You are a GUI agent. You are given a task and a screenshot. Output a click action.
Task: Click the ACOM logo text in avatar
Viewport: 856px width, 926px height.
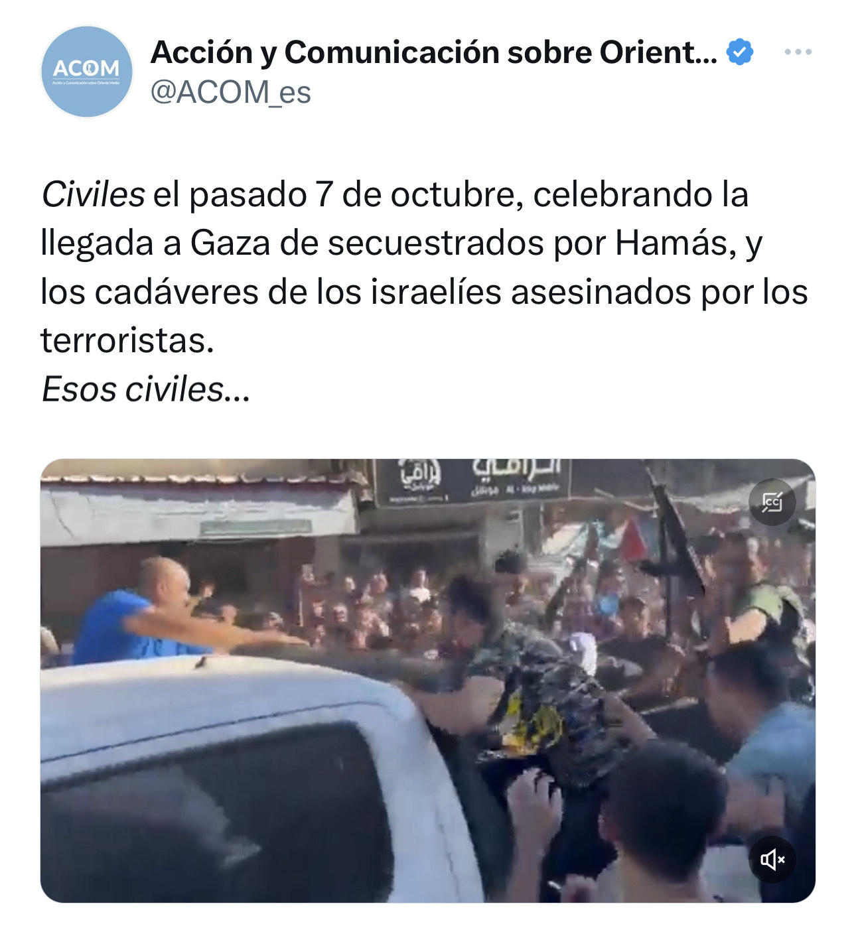[86, 68]
